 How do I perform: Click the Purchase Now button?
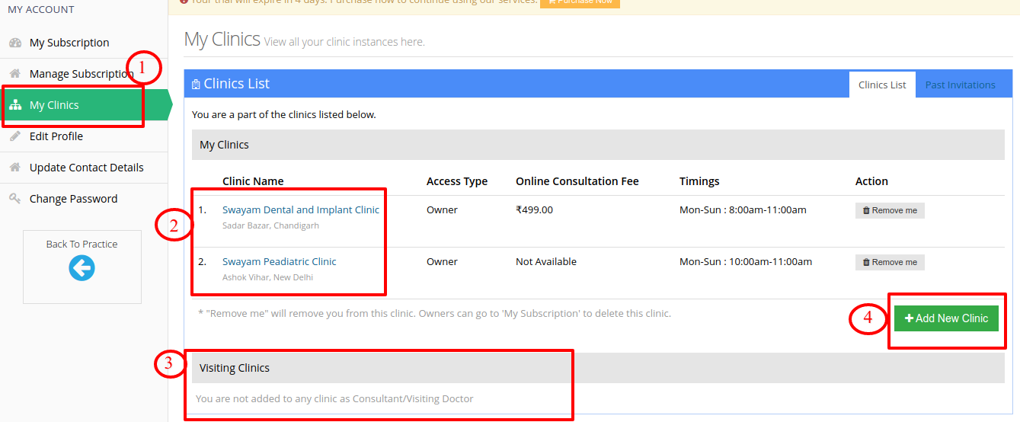(x=580, y=2)
